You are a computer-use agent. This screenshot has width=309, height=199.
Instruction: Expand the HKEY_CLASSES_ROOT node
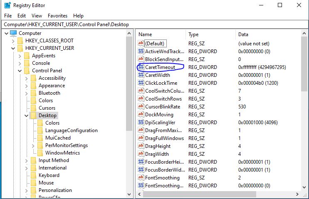point(13,41)
